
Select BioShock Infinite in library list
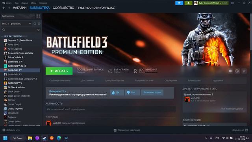pos(16,87)
